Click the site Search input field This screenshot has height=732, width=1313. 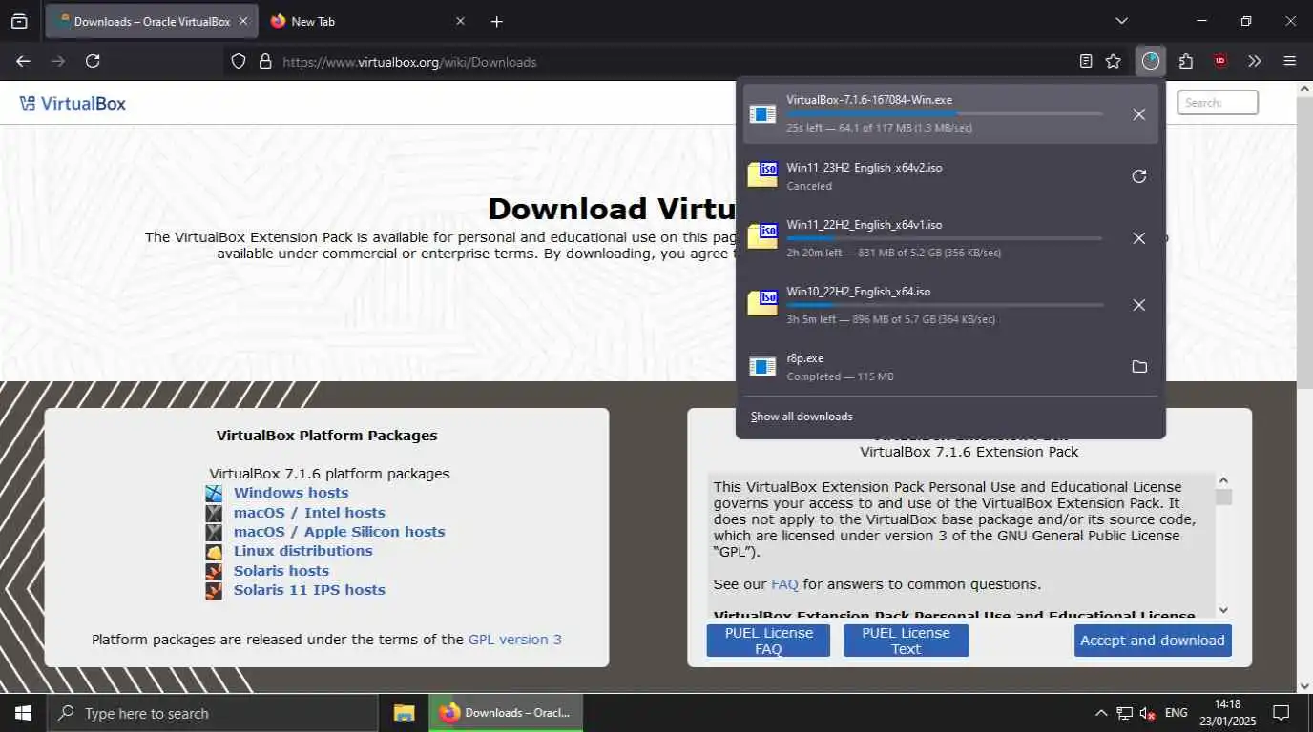1218,102
